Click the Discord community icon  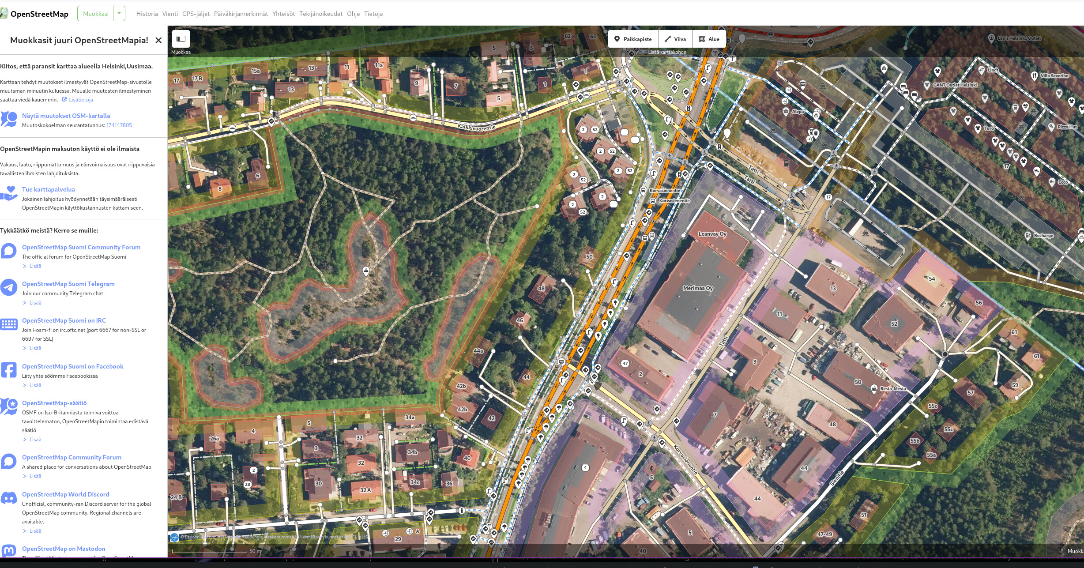click(x=9, y=498)
